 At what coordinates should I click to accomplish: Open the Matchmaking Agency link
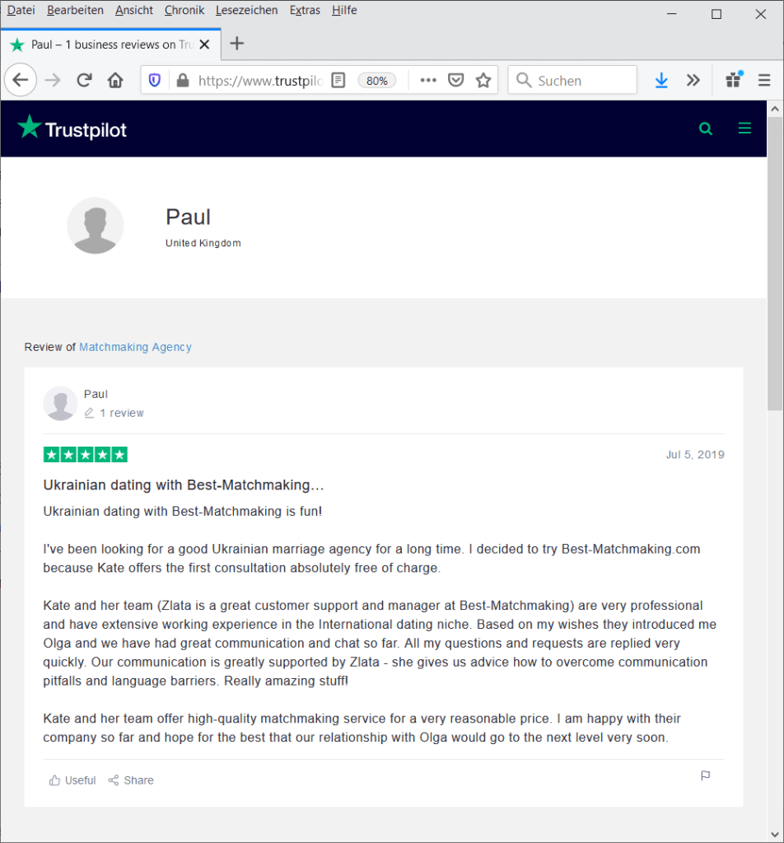pyautogui.click(x=135, y=347)
